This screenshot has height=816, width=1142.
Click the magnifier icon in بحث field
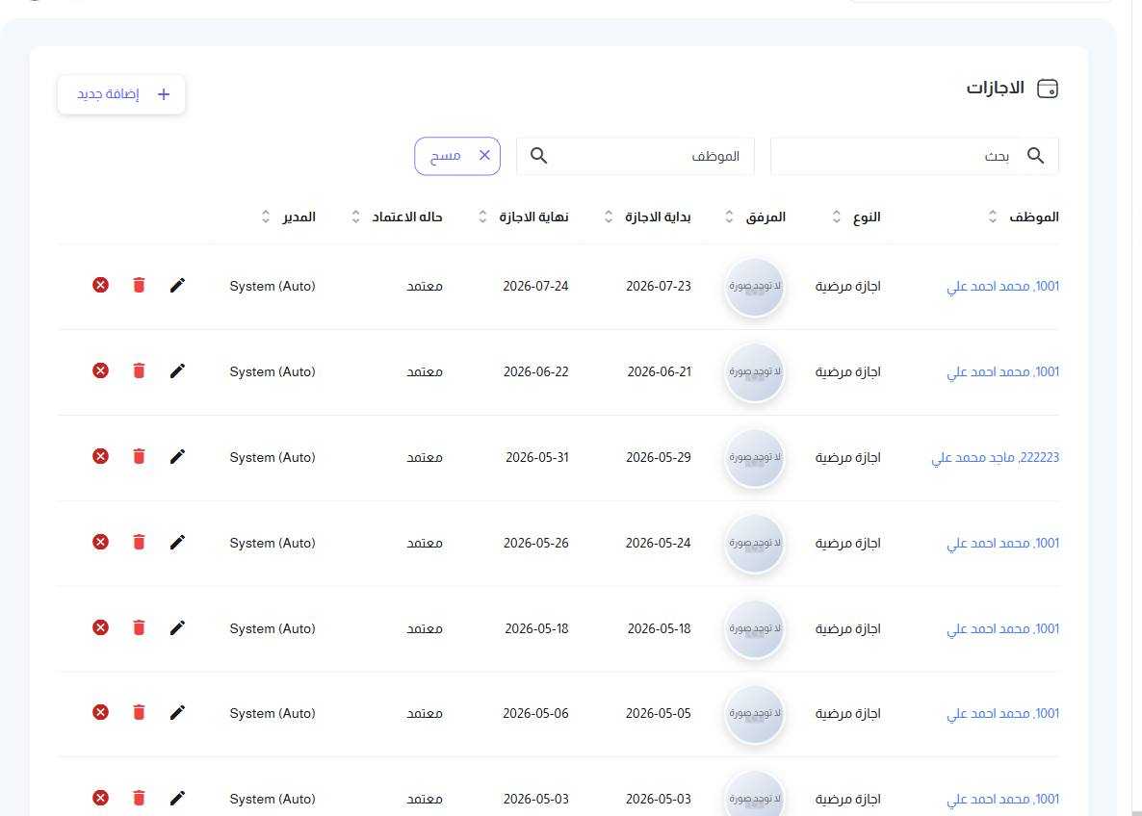[1036, 156]
